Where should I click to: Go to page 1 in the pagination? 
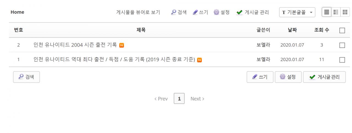(179, 99)
